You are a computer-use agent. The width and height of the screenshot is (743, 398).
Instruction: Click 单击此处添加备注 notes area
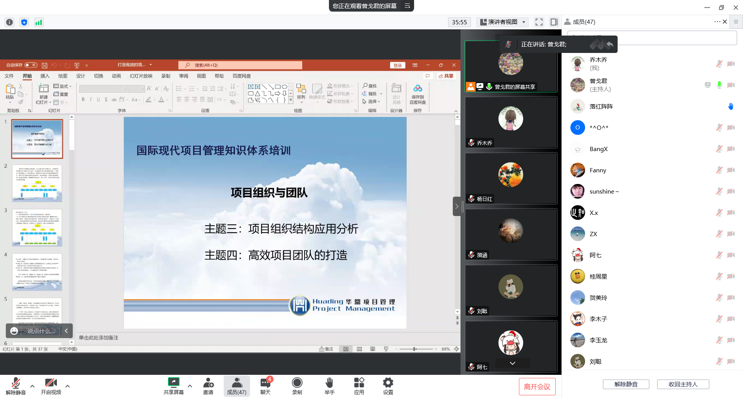pos(99,338)
